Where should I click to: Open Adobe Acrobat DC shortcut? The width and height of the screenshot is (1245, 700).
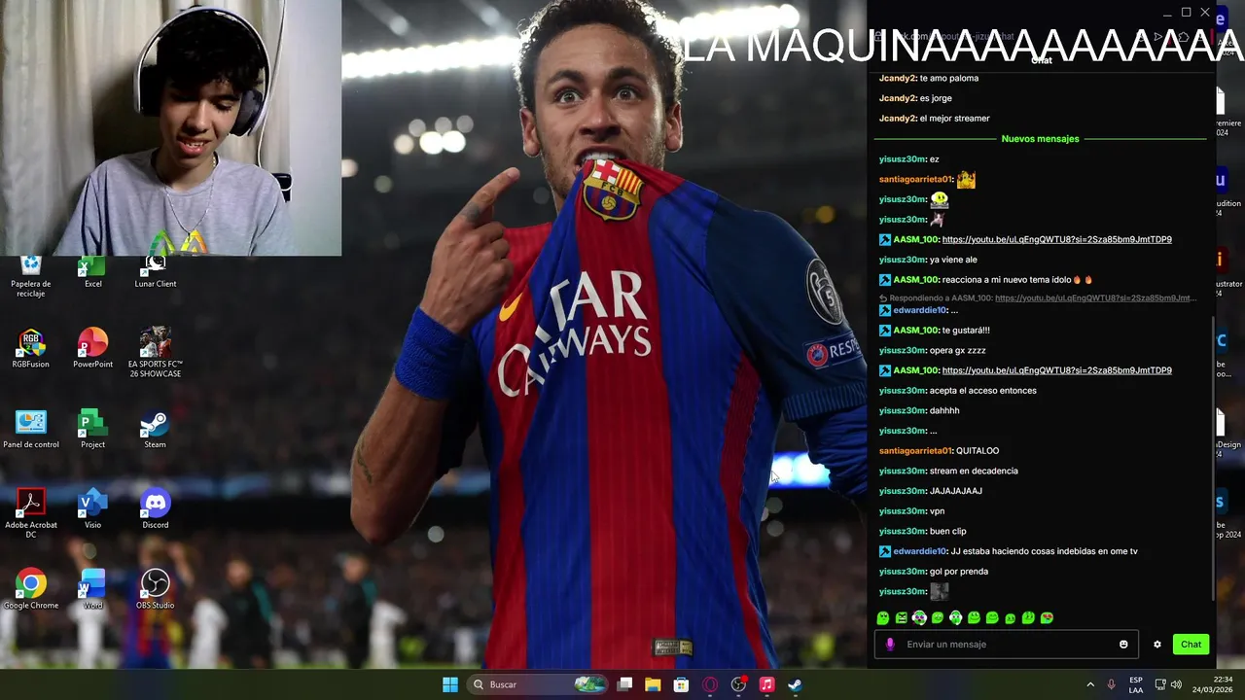coord(30,513)
